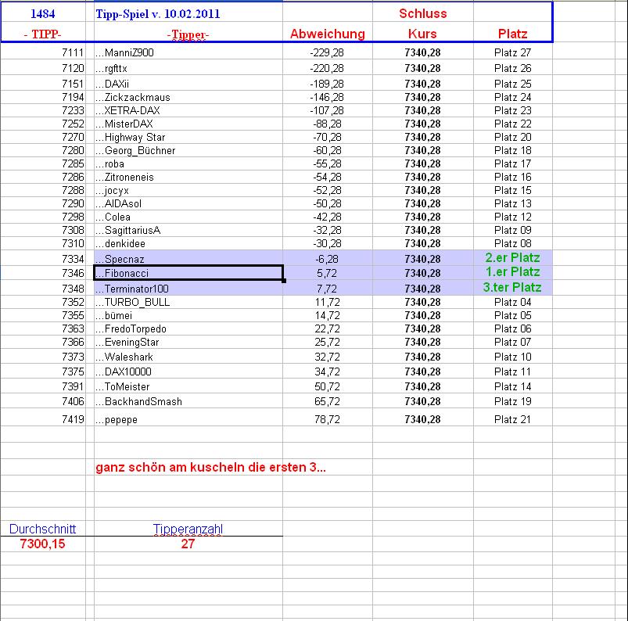The width and height of the screenshot is (628, 621).
Task: Select '...SagittariusA' cell
Action: tap(188, 230)
